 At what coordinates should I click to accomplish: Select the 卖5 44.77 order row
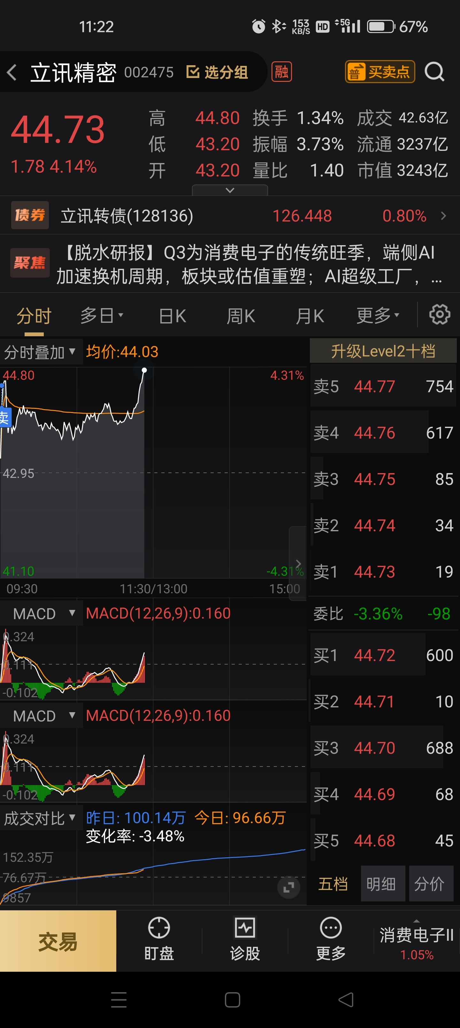pyautogui.click(x=383, y=386)
